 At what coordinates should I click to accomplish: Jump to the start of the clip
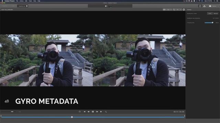point(85,112)
